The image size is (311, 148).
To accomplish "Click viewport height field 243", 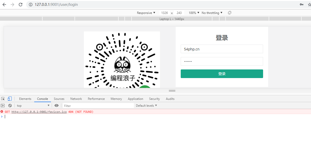I will click(x=179, y=13).
